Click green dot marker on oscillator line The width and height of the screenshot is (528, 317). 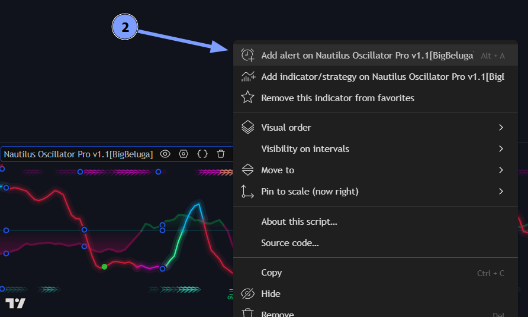tap(104, 267)
